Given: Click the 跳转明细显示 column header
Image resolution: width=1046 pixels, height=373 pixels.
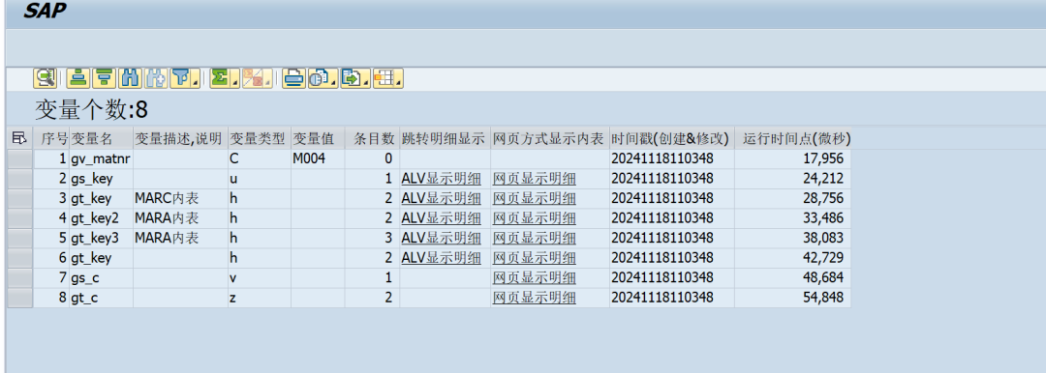Looking at the screenshot, I should click(x=445, y=138).
